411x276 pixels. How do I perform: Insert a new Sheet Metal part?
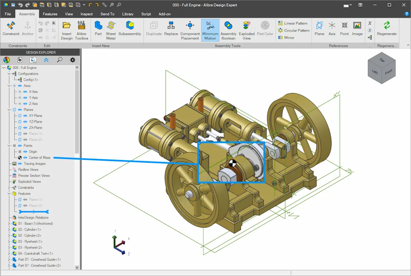point(111,30)
